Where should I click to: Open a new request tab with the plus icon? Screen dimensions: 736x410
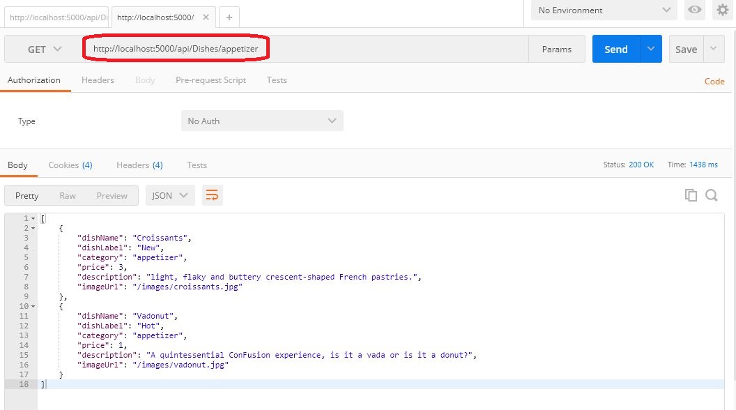229,15
